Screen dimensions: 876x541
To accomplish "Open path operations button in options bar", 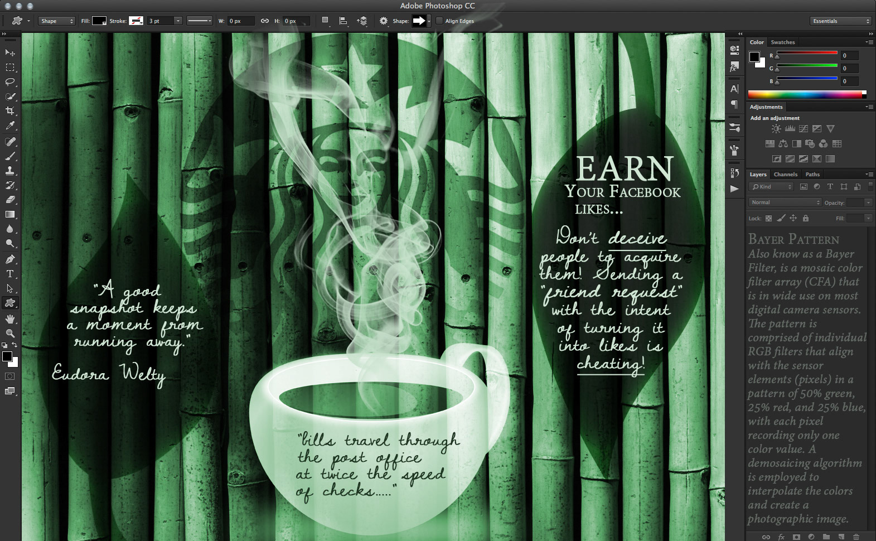I will pyautogui.click(x=325, y=21).
